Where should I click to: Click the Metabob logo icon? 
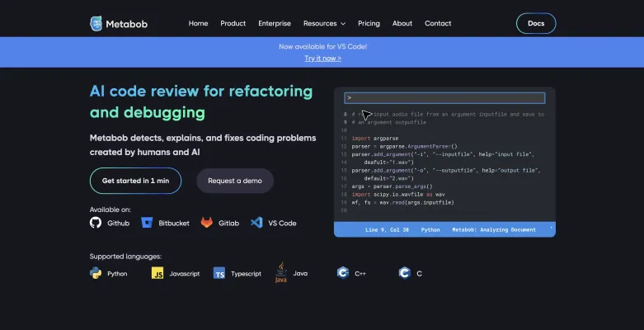[x=97, y=23]
